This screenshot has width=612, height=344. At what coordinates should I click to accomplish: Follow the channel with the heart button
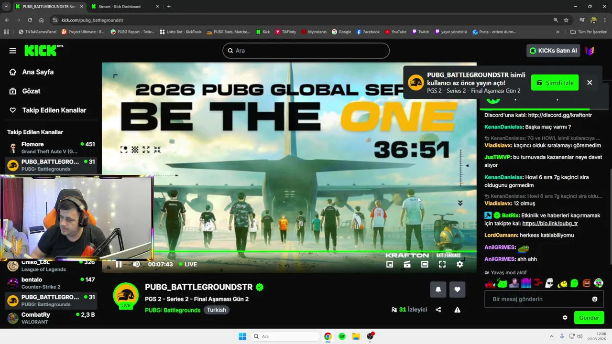(457, 289)
